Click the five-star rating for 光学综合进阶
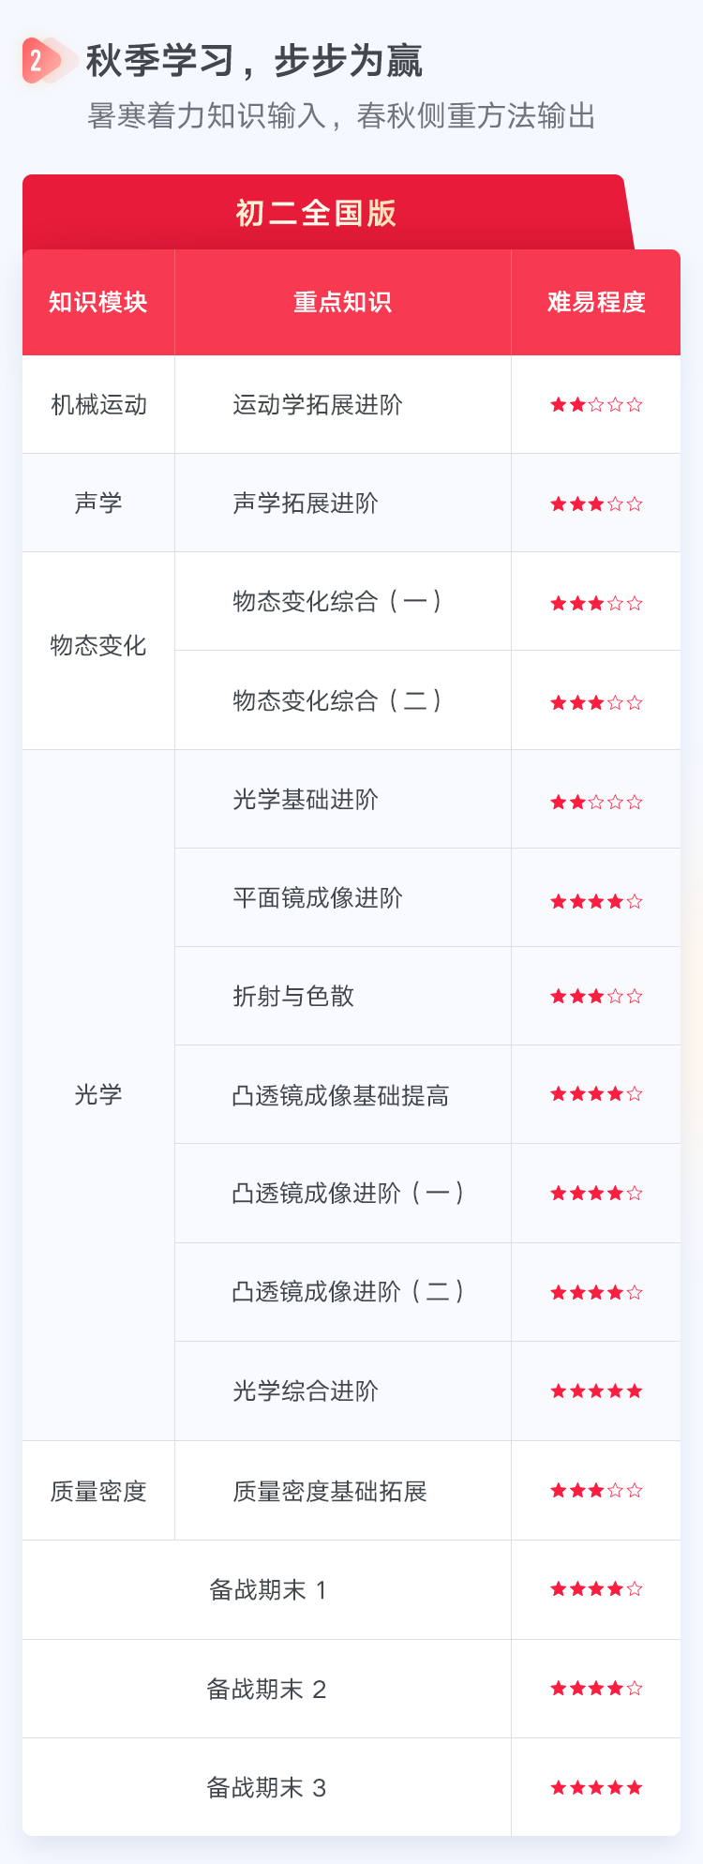The height and width of the screenshot is (1864, 703). tap(596, 1390)
